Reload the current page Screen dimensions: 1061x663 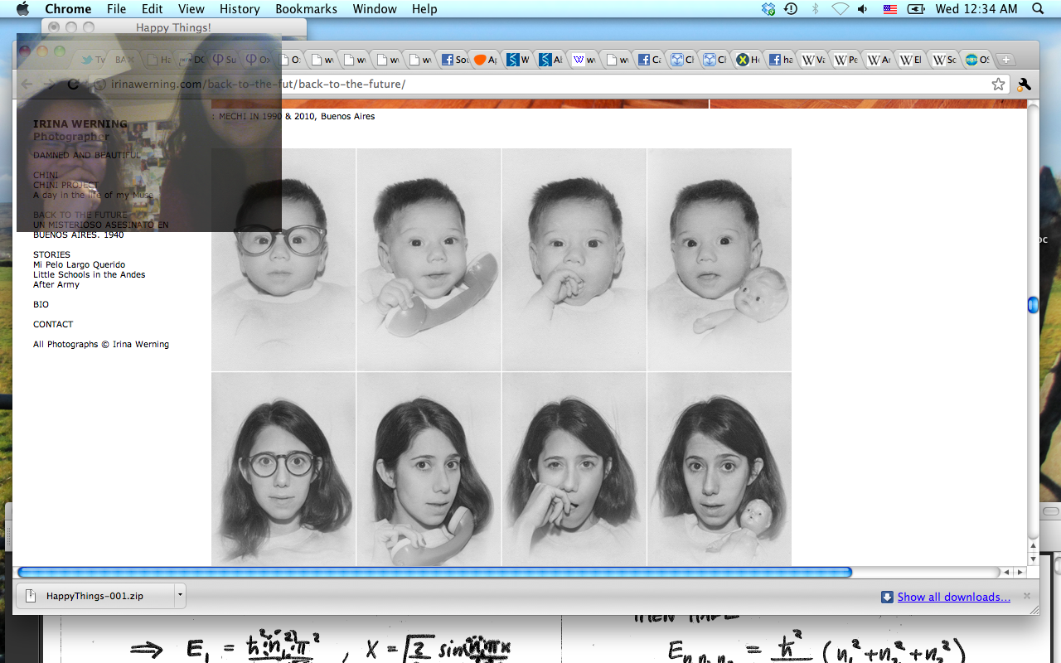(x=73, y=84)
